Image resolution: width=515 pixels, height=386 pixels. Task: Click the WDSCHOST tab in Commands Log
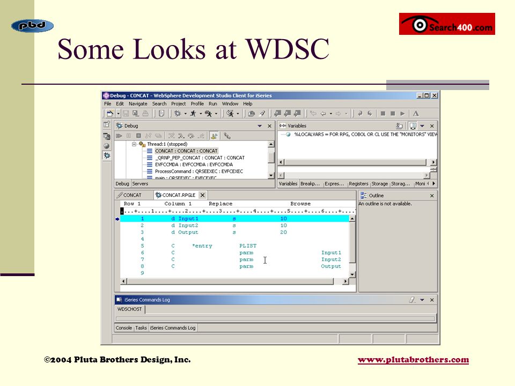(129, 309)
